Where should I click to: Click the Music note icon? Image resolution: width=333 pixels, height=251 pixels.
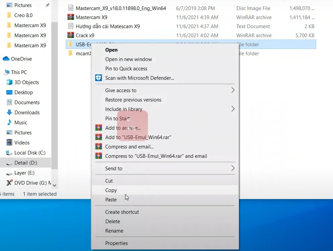[9, 122]
